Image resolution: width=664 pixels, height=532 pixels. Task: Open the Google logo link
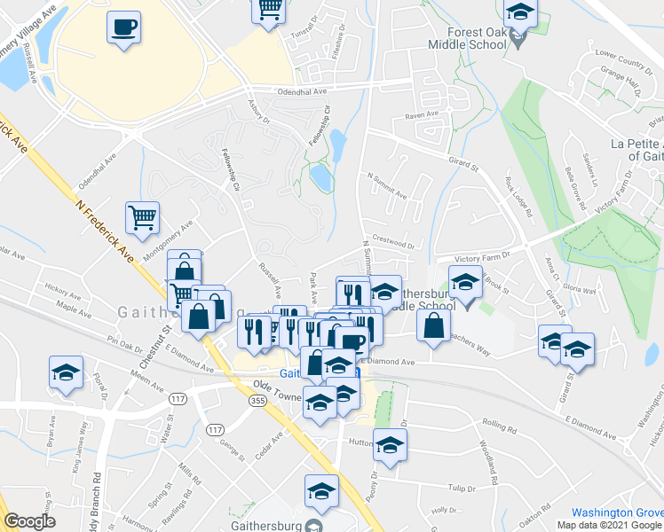29,521
